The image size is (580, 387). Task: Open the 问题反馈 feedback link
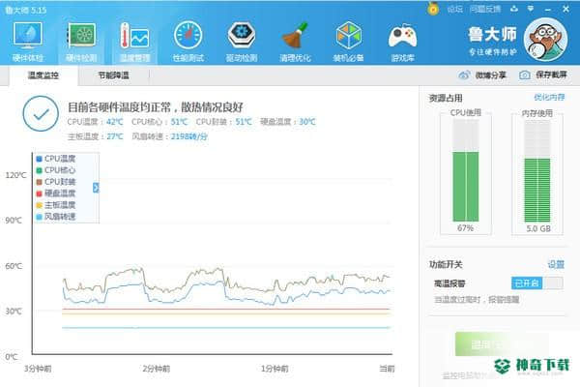click(485, 9)
